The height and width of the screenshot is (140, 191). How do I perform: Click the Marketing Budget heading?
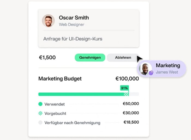pos(60,78)
